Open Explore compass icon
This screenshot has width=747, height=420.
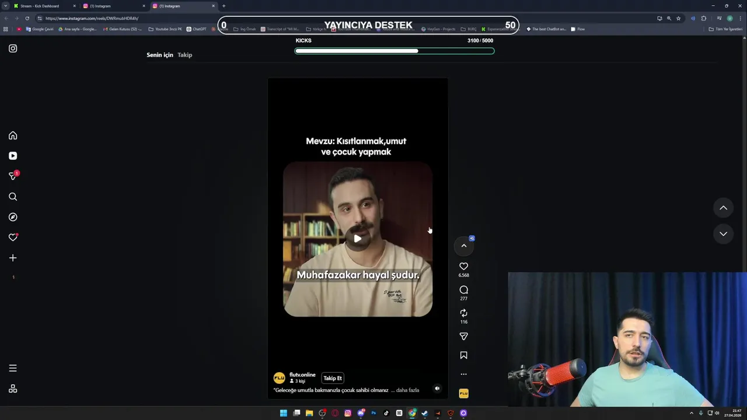coord(13,217)
